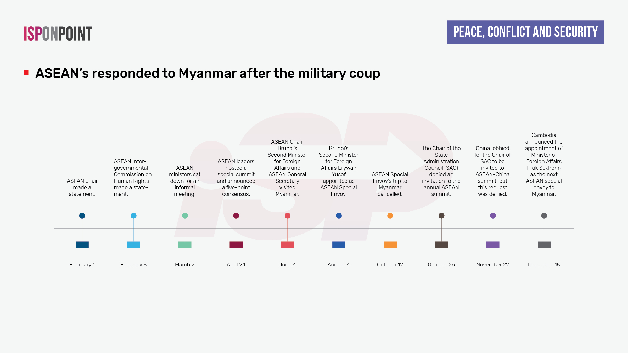Image resolution: width=628 pixels, height=353 pixels.
Task: Click the Peace, Conflict and Security banner
Action: coord(525,32)
